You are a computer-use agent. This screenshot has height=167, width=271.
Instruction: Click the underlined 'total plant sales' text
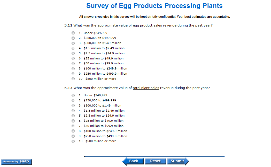146,88
